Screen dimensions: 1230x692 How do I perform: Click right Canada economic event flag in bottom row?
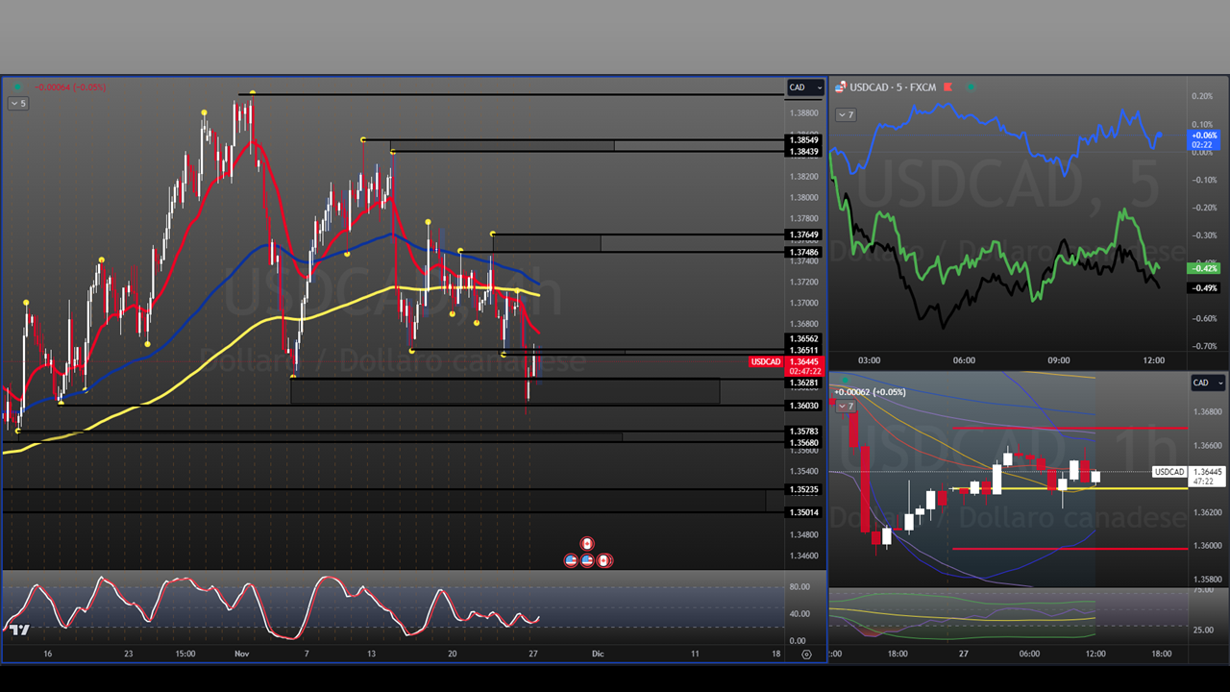(x=603, y=560)
